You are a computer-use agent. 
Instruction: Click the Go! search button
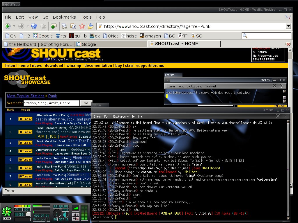coord(86,103)
